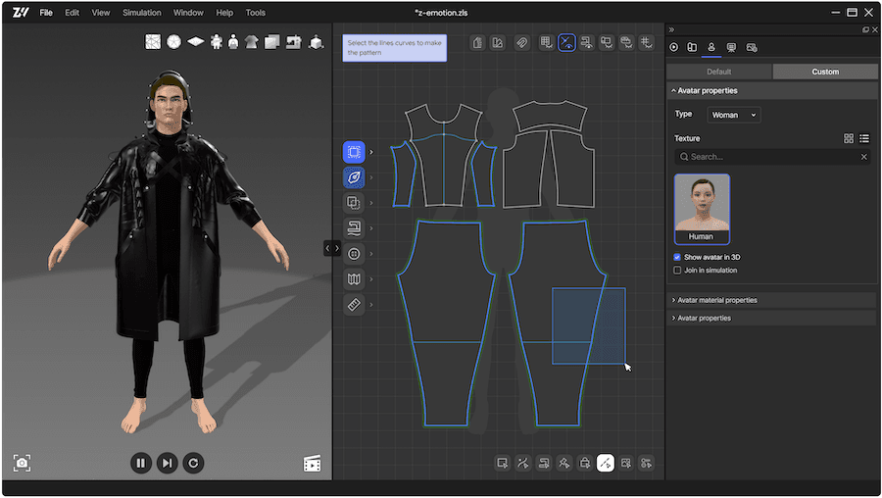Expand the pen tool submenu arrow

point(371,177)
